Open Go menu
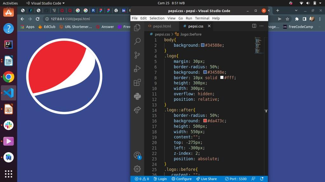 tap(181, 18)
